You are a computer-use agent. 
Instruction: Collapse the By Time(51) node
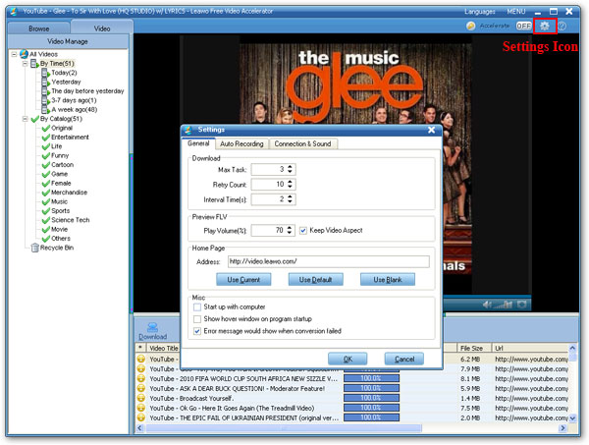pyautogui.click(x=26, y=64)
